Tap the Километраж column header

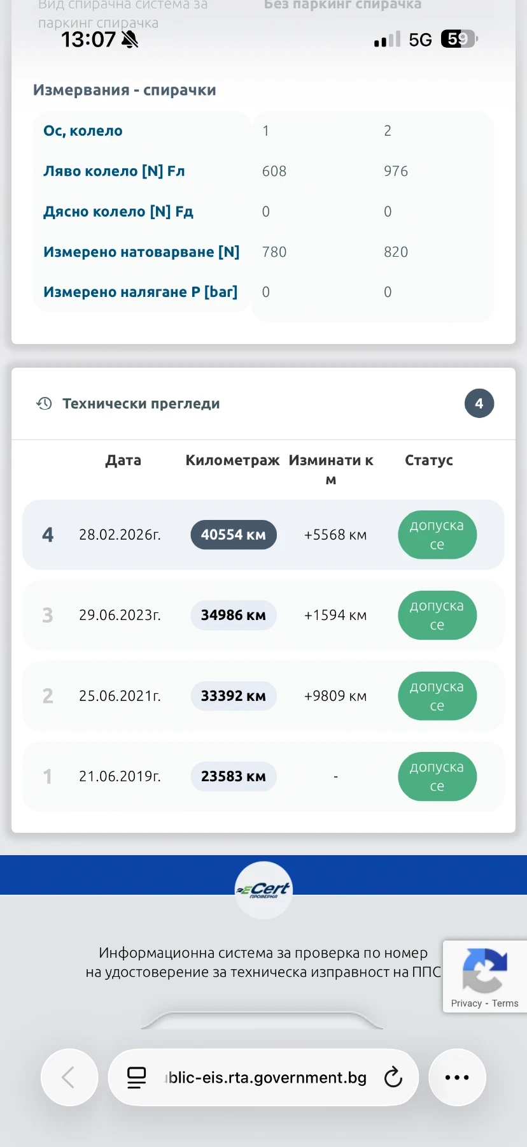point(232,460)
